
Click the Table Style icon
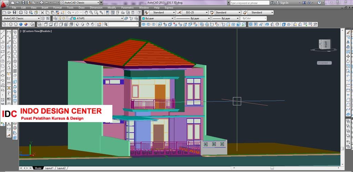tap(212, 13)
